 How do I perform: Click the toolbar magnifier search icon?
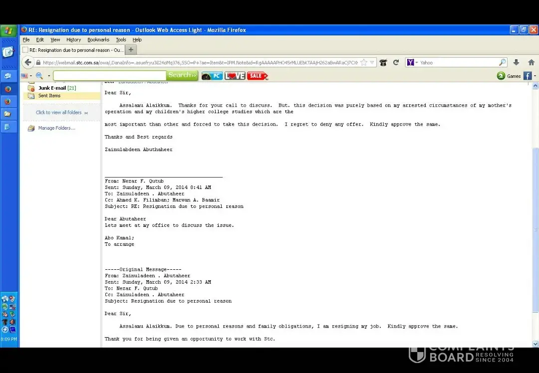point(39,76)
